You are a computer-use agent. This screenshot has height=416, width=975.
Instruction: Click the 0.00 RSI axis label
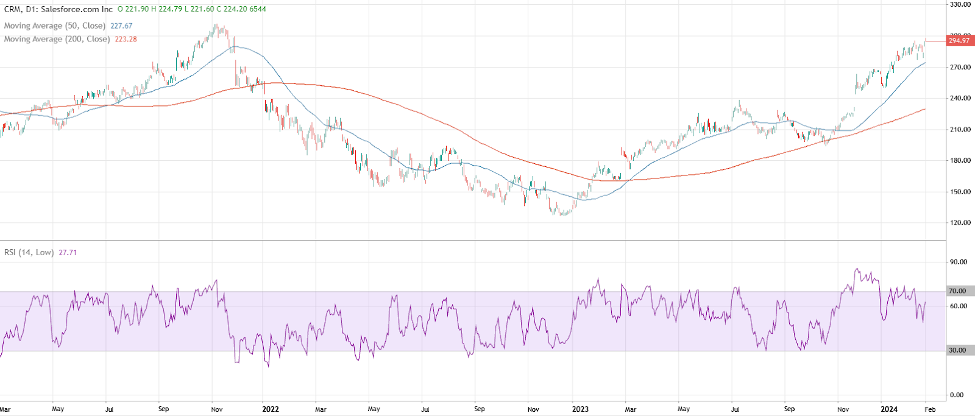click(x=960, y=395)
